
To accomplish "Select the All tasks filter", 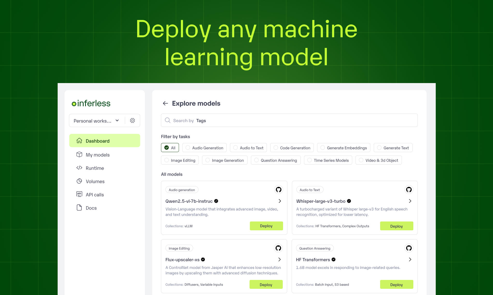I will [x=170, y=148].
